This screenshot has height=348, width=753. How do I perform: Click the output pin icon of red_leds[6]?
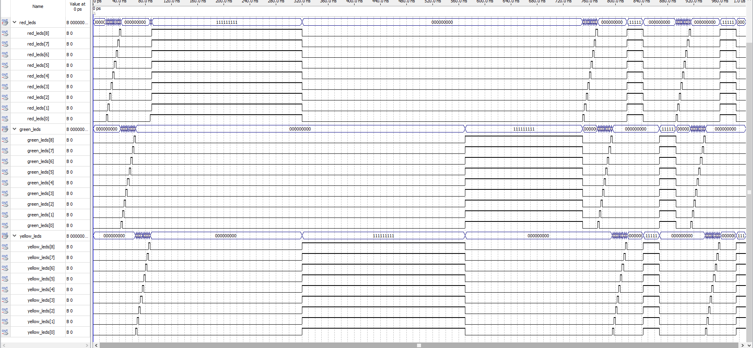[5, 54]
